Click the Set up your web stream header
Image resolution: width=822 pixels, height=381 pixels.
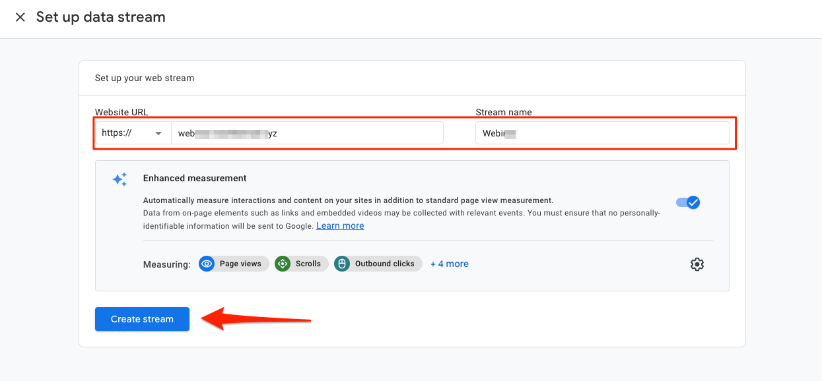(x=145, y=78)
